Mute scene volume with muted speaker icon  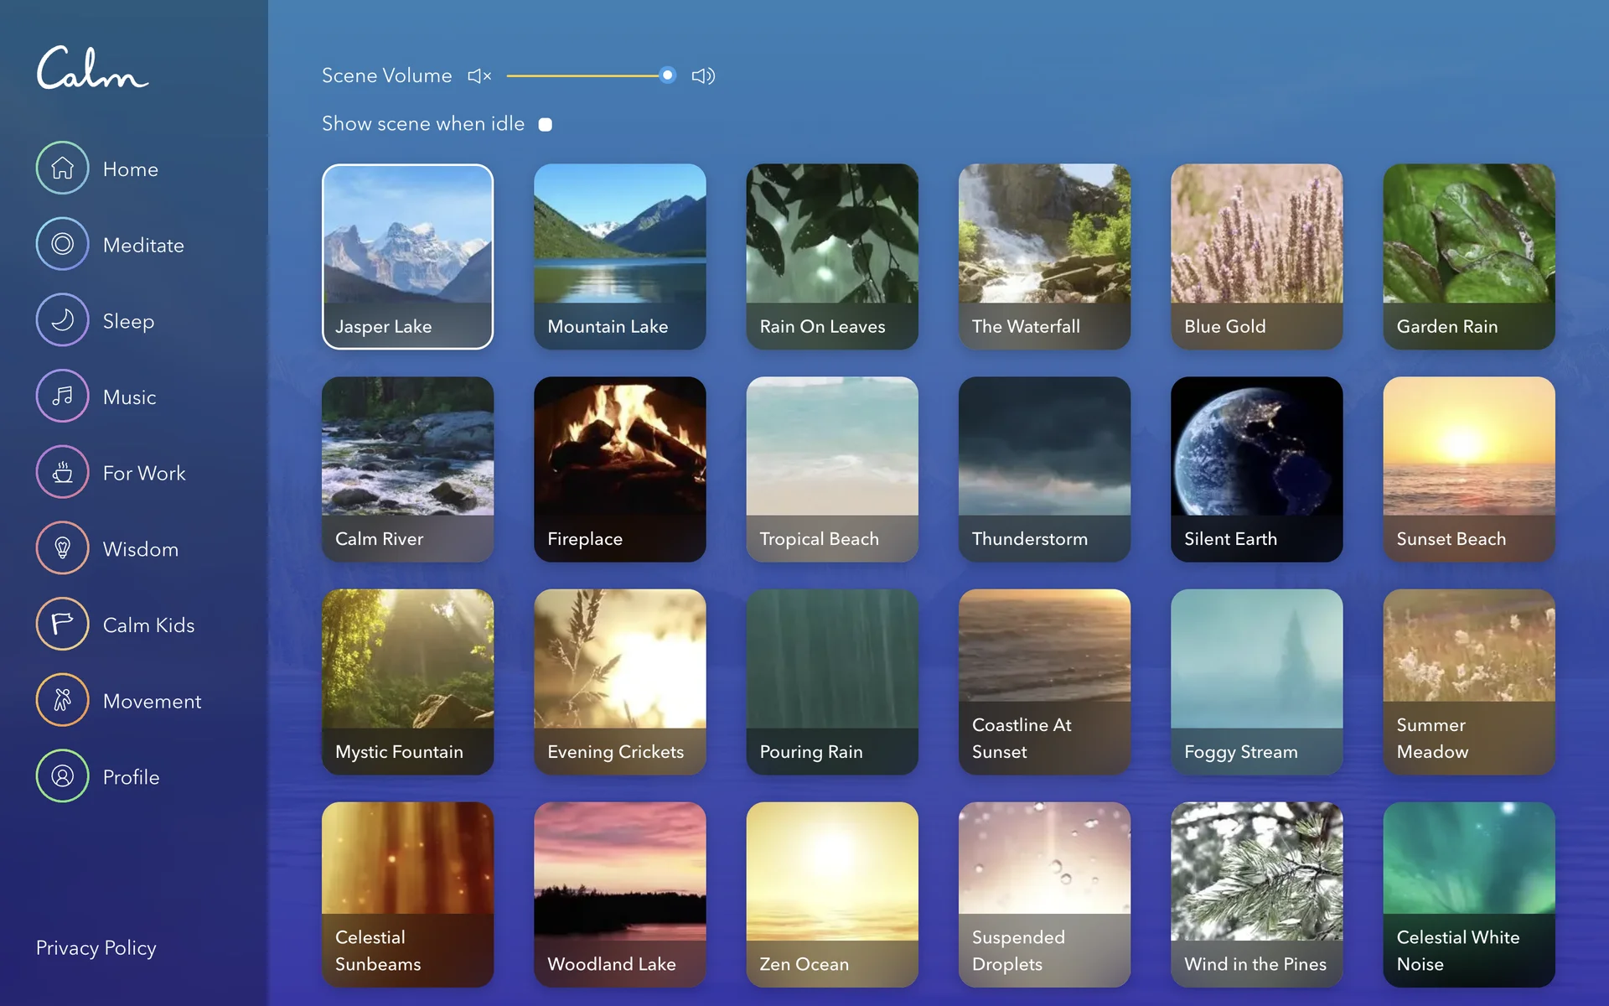479,76
